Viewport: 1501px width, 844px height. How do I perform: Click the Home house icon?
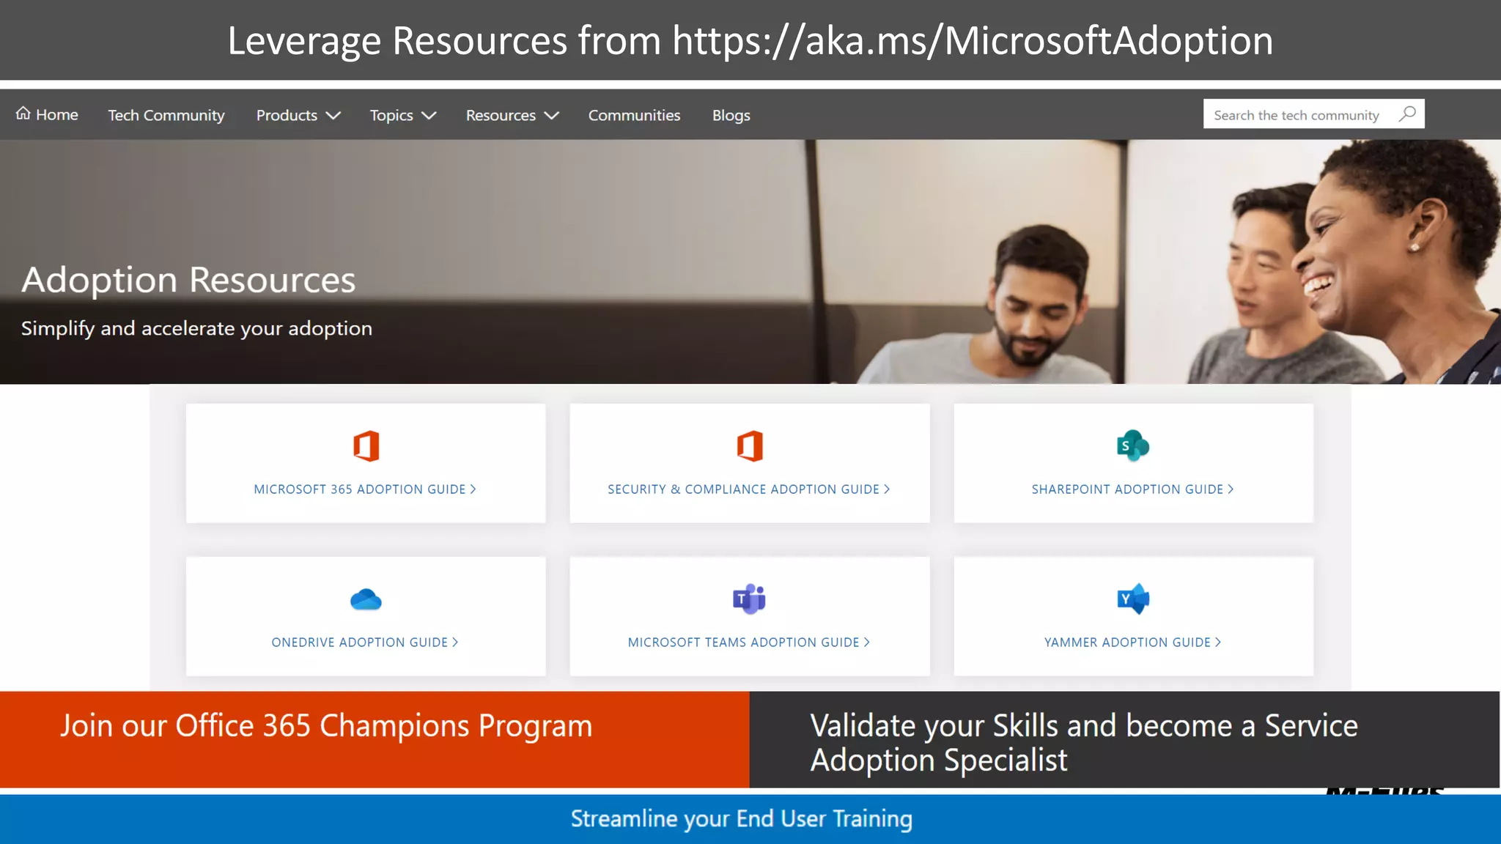(x=23, y=114)
